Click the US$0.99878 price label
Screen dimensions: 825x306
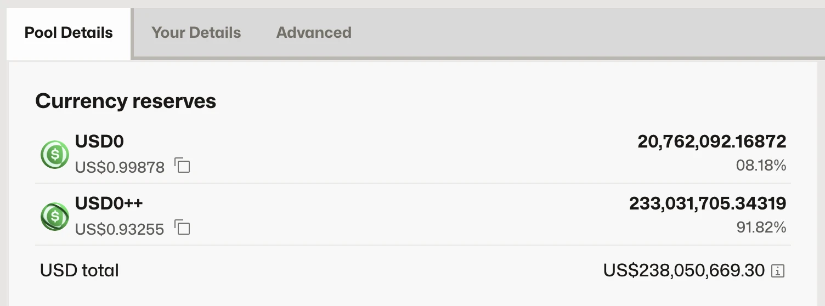pyautogui.click(x=120, y=167)
